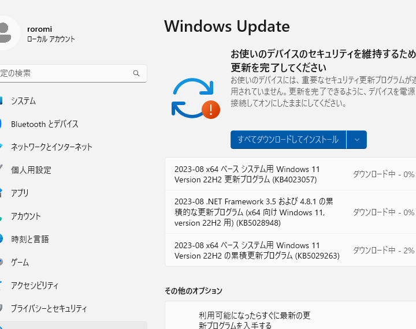
Task: Select KB4023057 update entry text
Action: coord(247,174)
